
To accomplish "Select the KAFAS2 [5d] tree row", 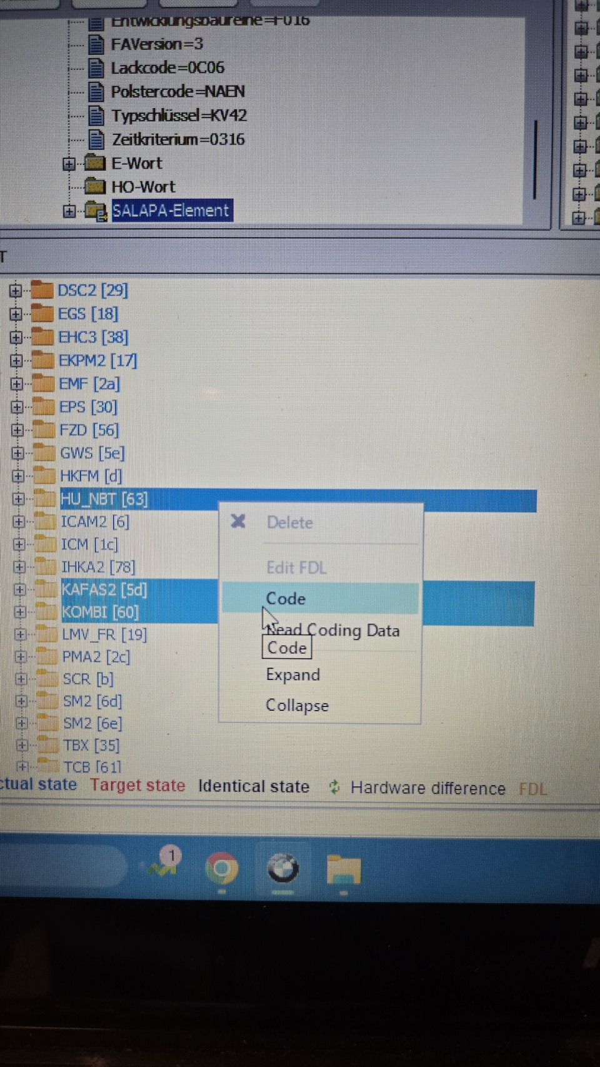I will [x=104, y=589].
